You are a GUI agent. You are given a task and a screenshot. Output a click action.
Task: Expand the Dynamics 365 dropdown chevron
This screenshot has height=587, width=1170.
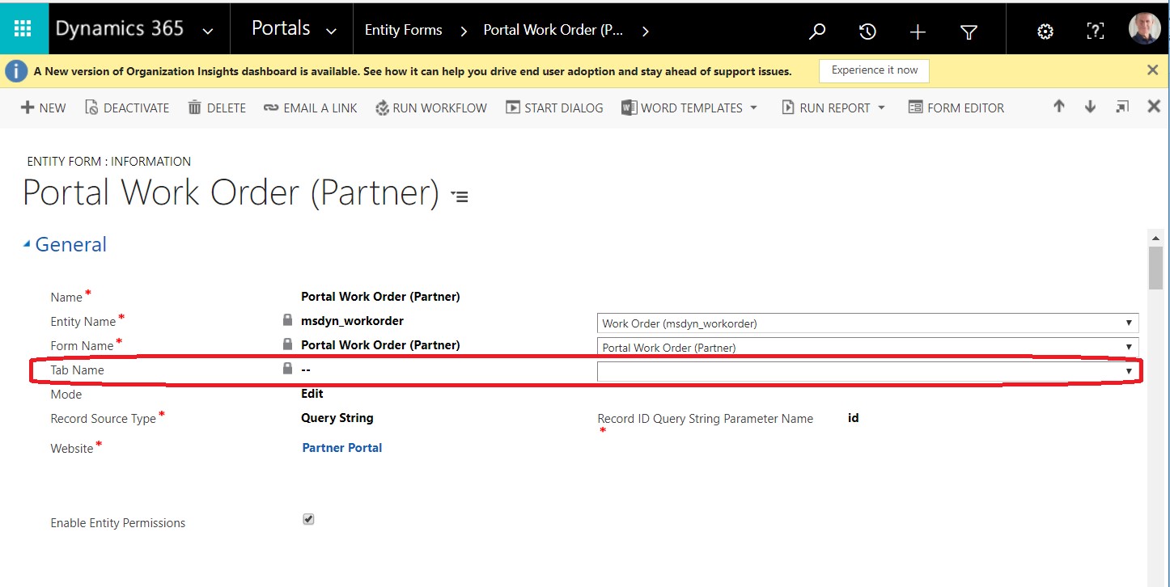[x=208, y=32]
